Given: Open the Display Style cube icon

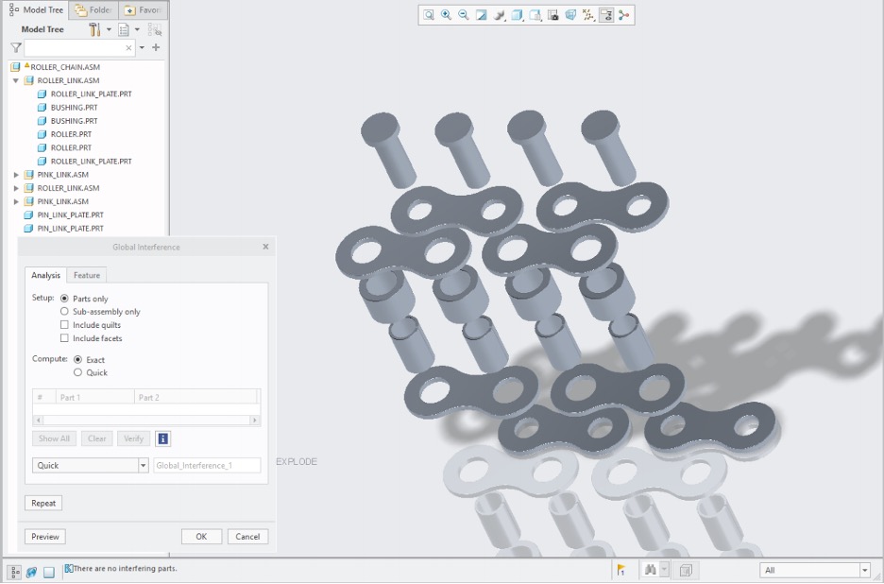Looking at the screenshot, I should (517, 15).
